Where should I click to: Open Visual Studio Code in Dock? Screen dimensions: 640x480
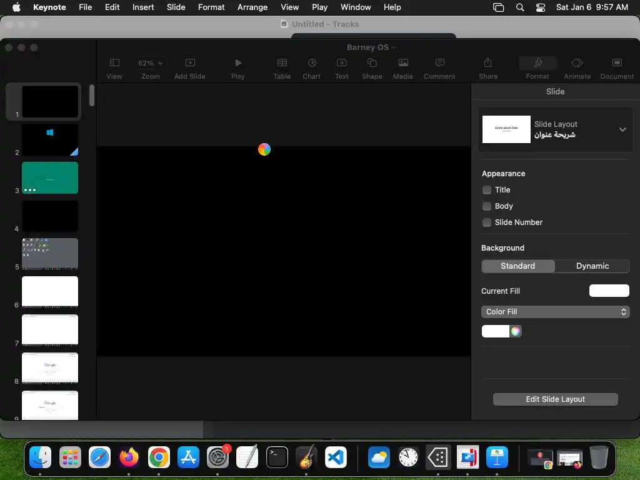[x=336, y=457]
